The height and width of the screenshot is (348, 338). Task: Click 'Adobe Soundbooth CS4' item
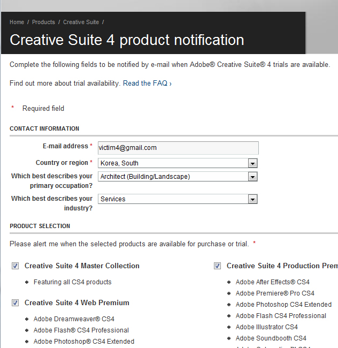(271, 338)
